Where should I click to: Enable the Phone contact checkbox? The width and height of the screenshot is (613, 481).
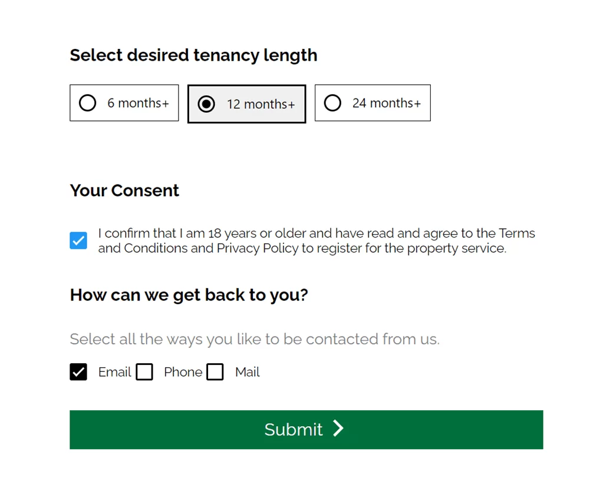tap(144, 372)
